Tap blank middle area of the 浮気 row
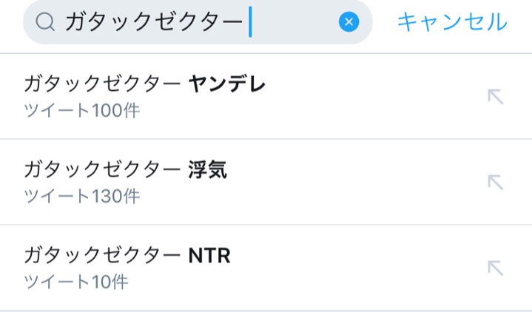Screen dimensions: 532x312 pyautogui.click(x=355, y=182)
